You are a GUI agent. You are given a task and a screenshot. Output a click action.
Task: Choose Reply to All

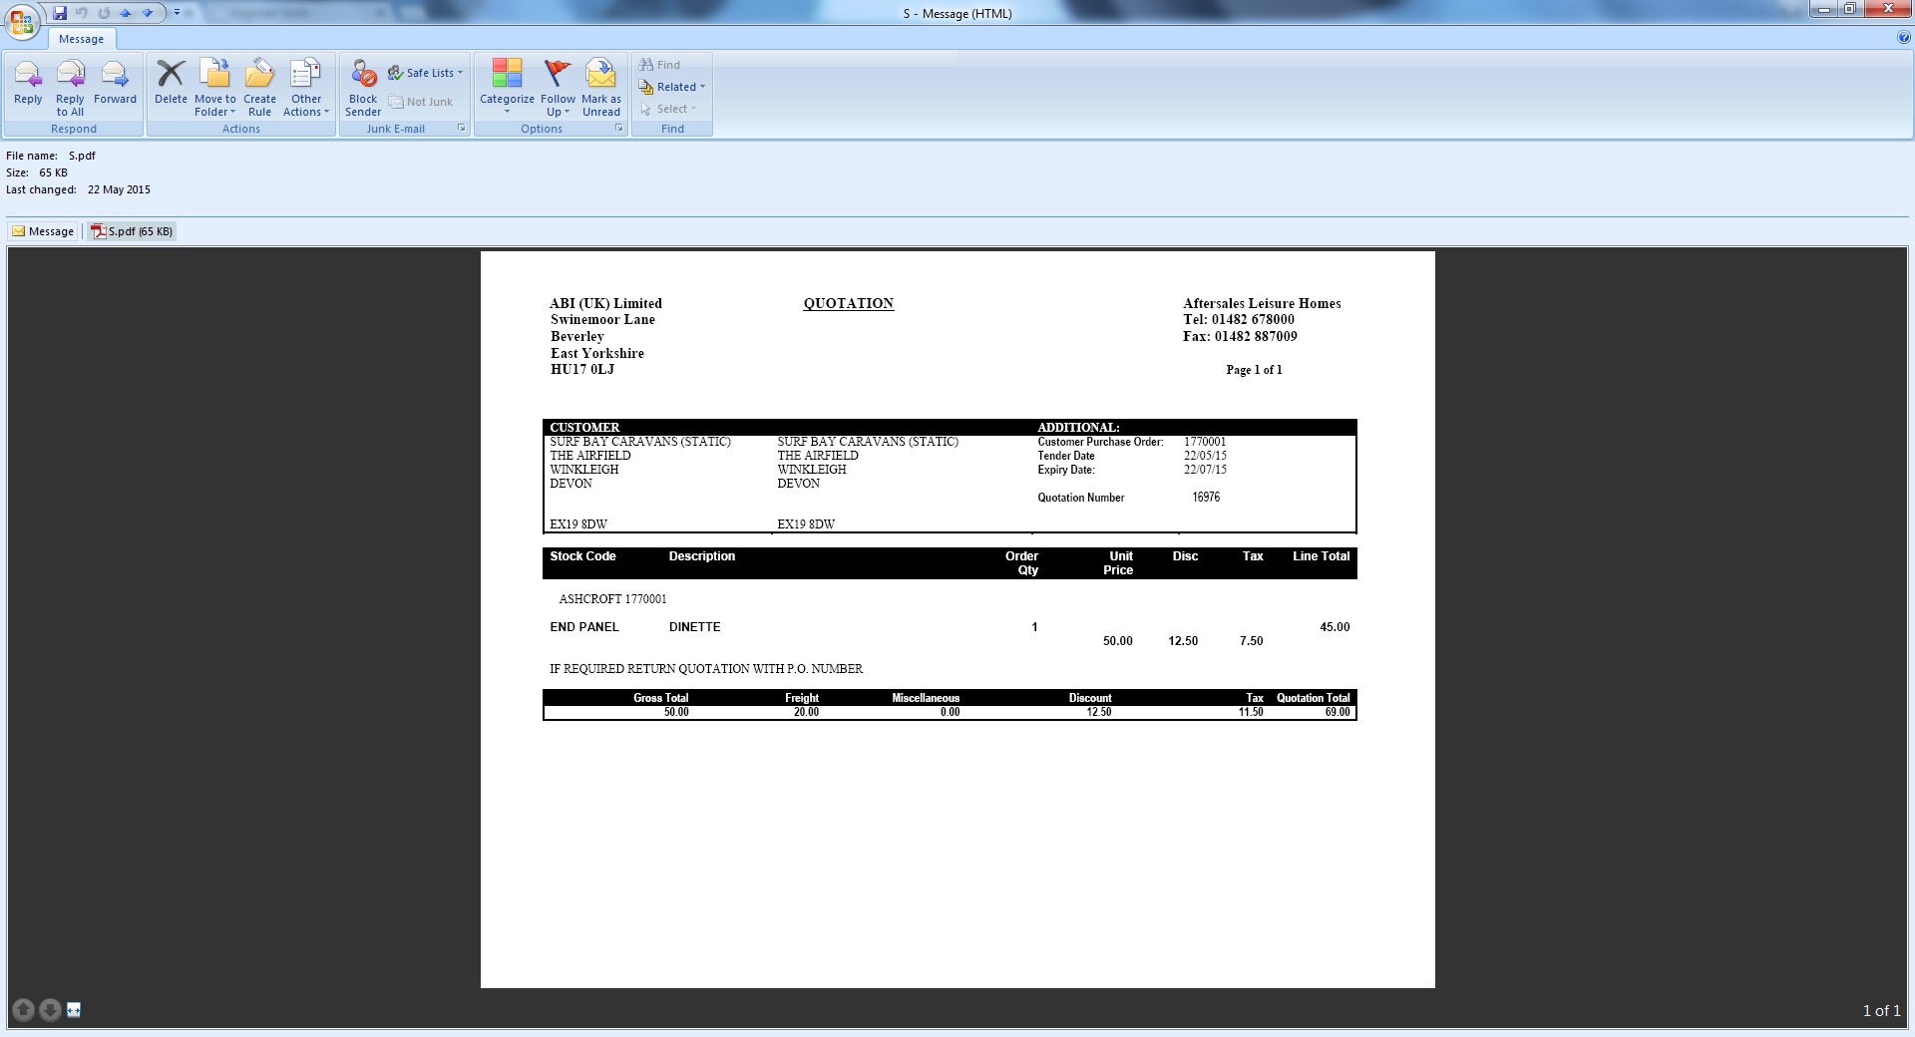pos(70,88)
